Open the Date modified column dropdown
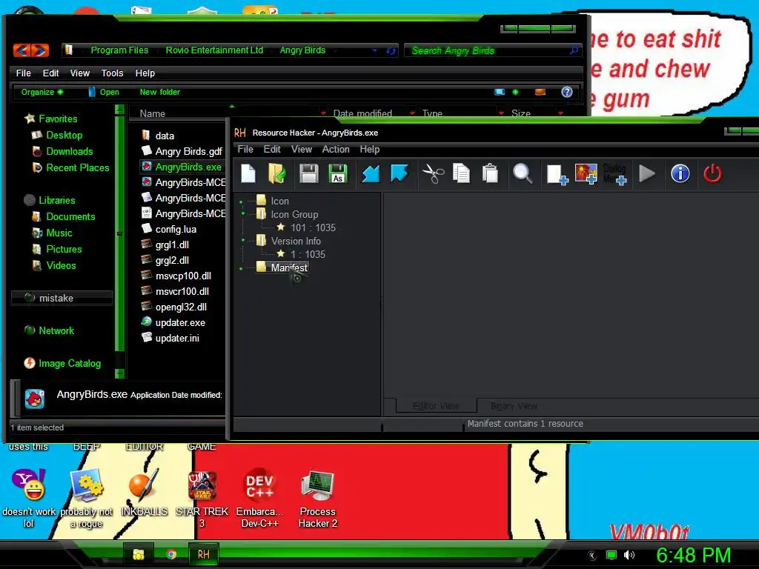 [x=412, y=113]
